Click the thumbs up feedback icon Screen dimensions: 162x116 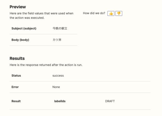coord(111,13)
